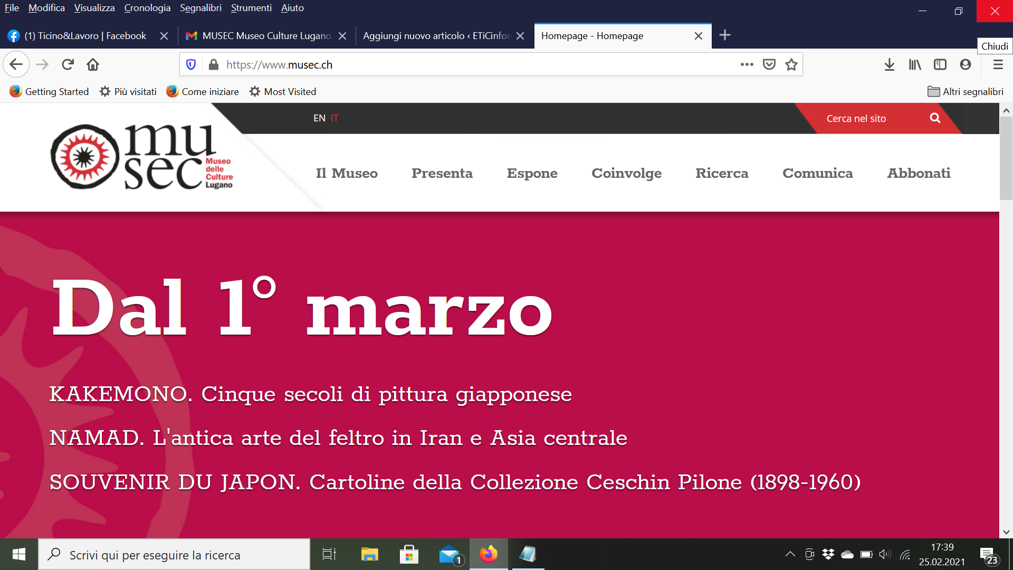
Task: Open the Modifica menu
Action: (x=46, y=8)
